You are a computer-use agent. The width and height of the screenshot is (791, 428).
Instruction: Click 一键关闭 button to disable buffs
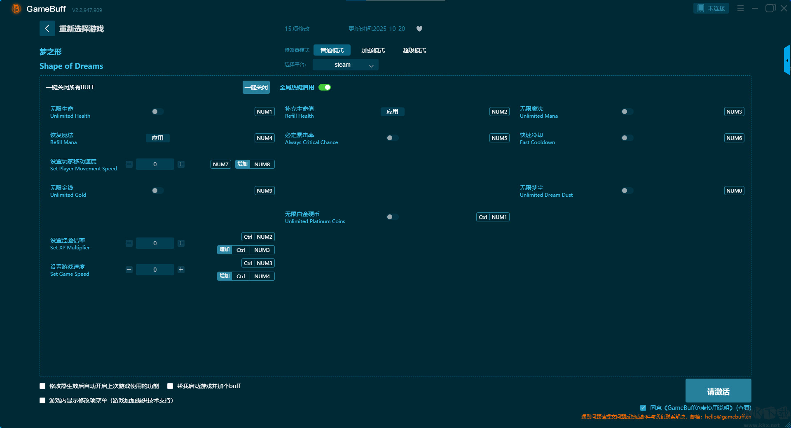click(256, 87)
